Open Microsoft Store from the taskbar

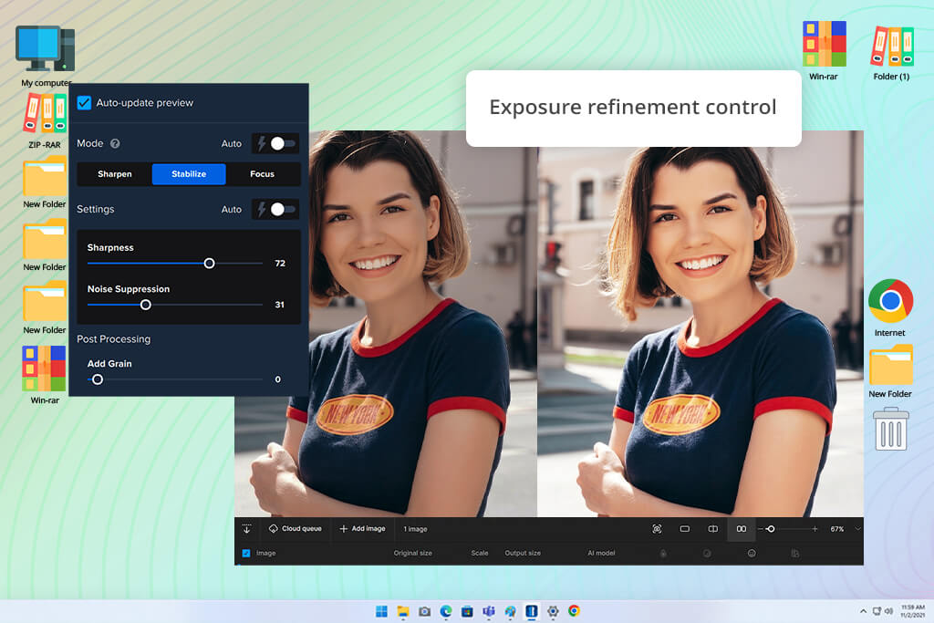tap(468, 611)
